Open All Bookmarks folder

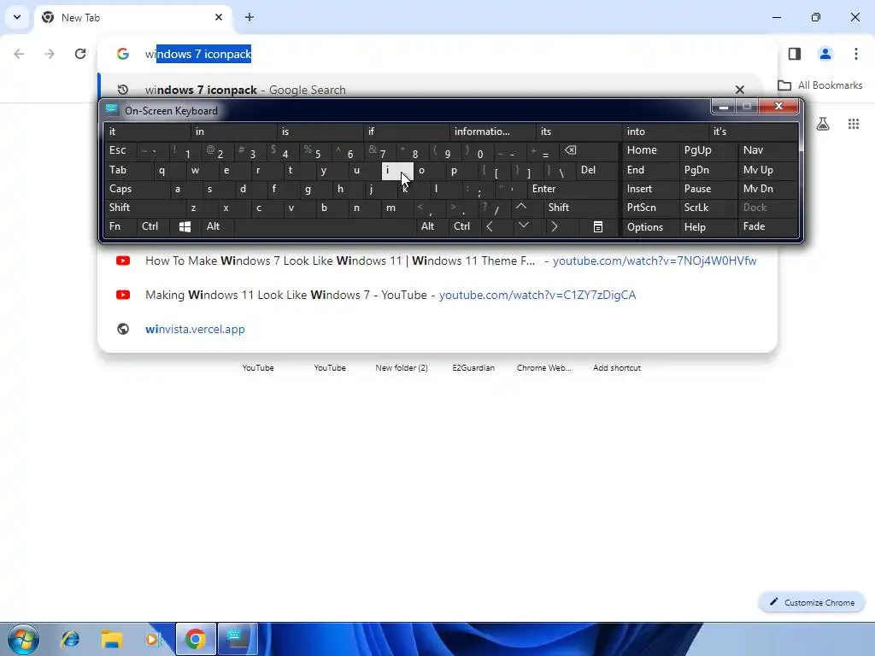[x=819, y=85]
